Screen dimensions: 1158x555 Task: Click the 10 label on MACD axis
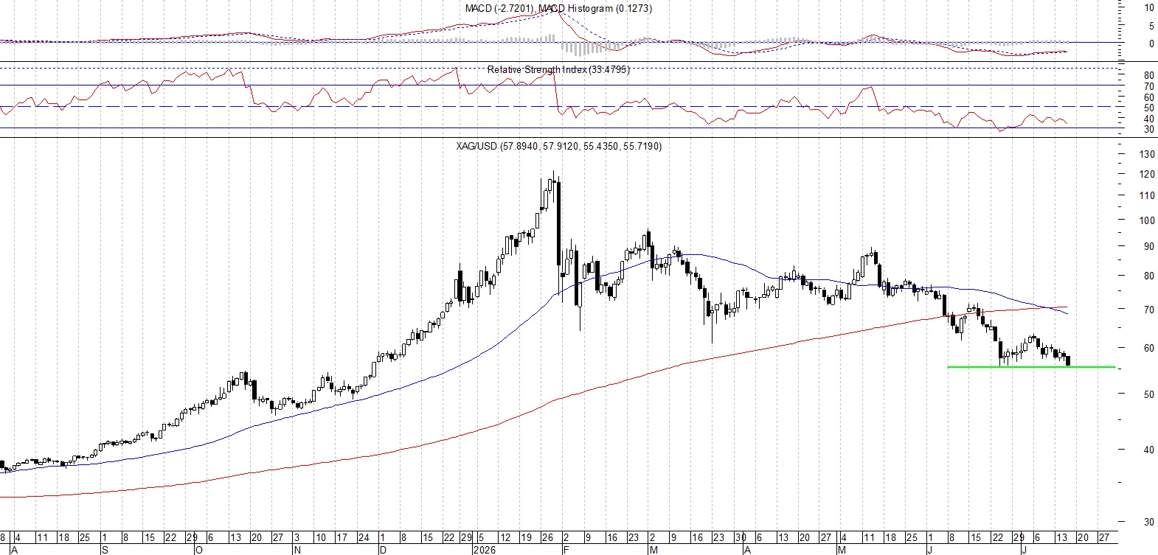pos(1149,8)
